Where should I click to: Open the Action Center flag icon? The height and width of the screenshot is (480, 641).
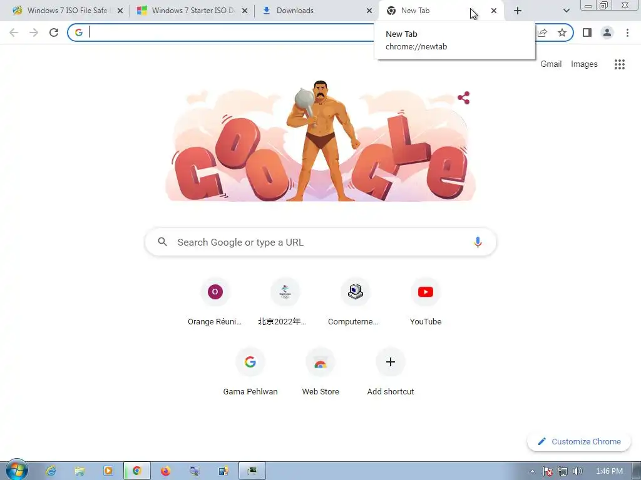click(x=547, y=471)
